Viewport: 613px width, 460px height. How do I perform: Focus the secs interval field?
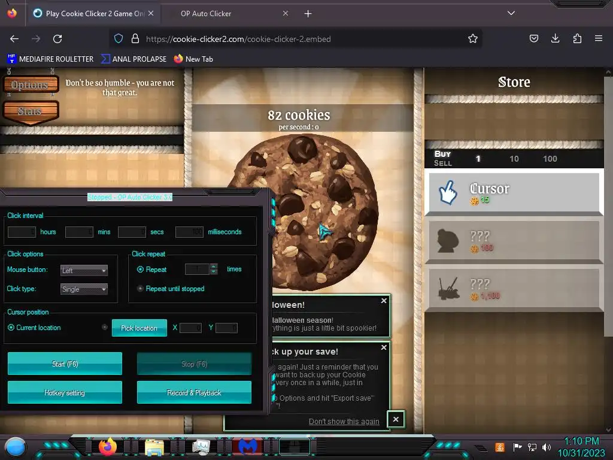coord(132,232)
